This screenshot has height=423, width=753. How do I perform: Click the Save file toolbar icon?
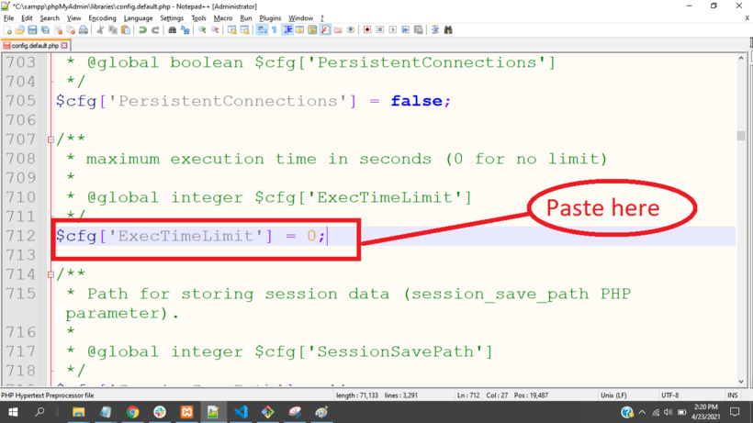(32, 30)
